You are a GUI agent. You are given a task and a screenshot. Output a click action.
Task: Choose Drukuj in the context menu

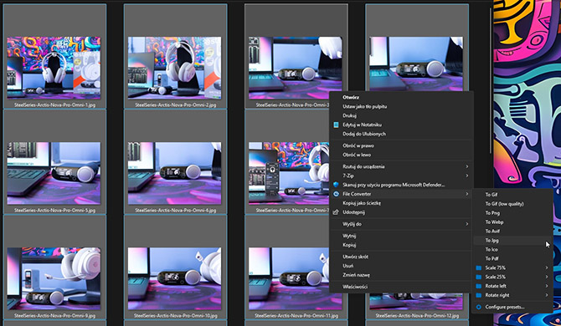(401, 115)
